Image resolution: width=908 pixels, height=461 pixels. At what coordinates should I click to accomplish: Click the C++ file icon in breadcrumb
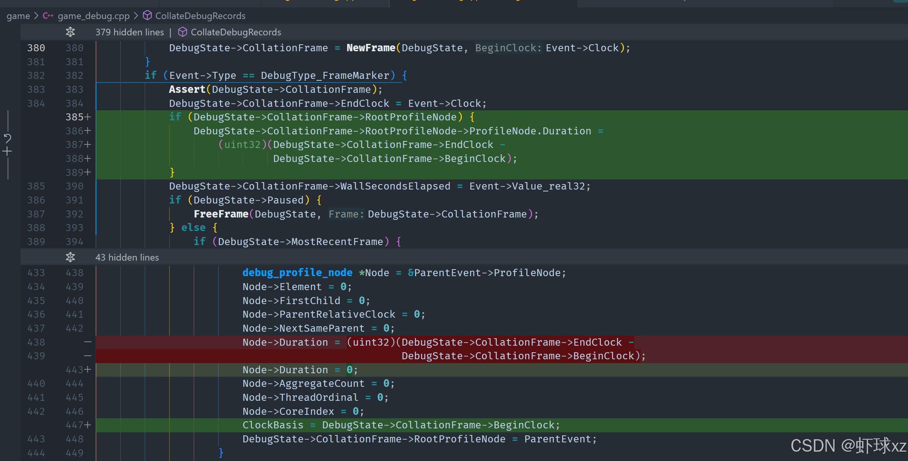48,16
